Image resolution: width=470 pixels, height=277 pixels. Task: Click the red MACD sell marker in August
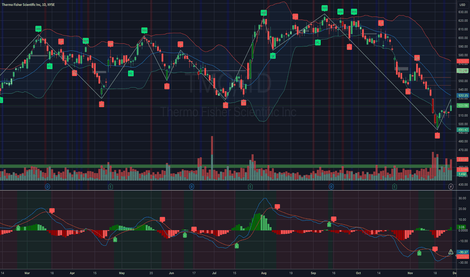point(277,206)
